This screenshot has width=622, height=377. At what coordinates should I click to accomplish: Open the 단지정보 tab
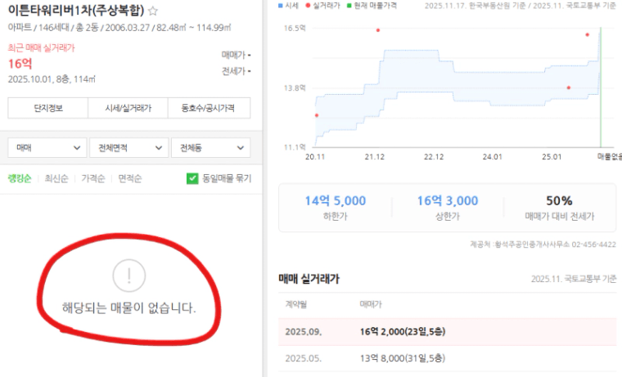coord(48,108)
